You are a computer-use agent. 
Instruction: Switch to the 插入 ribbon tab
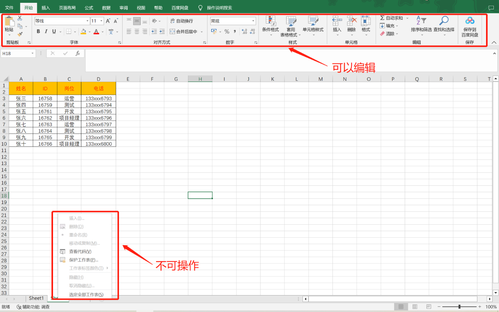point(46,7)
